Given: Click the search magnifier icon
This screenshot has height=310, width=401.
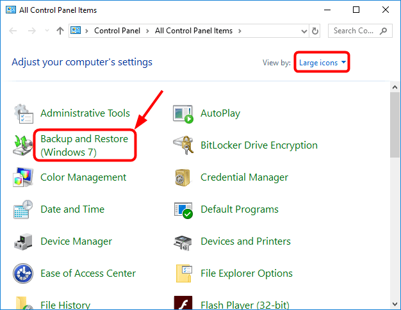Looking at the screenshot, I should point(383,31).
